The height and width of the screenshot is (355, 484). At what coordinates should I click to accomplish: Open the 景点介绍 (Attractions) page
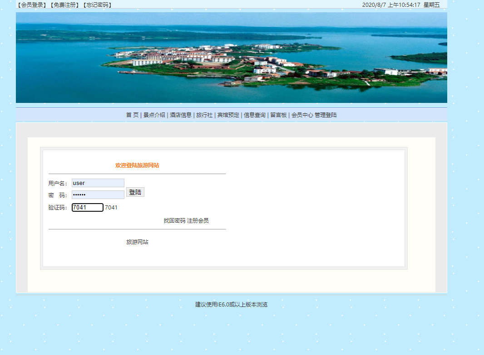point(154,115)
